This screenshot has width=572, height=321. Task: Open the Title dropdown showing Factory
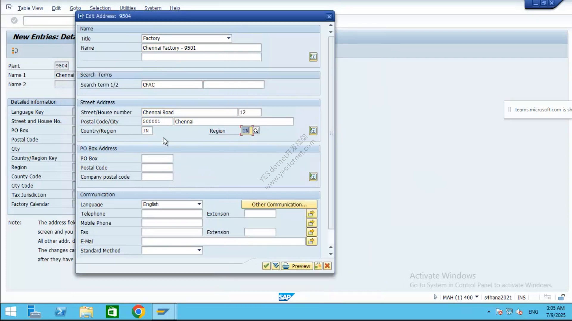[187, 38]
